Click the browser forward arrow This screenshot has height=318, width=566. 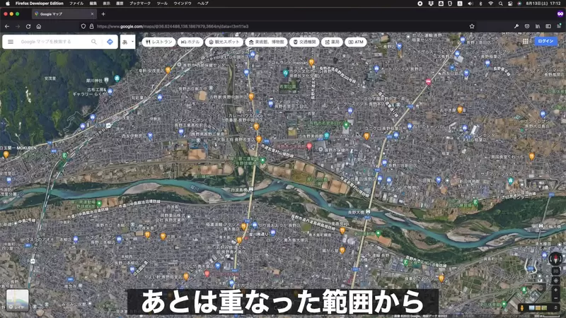pyautogui.click(x=18, y=26)
